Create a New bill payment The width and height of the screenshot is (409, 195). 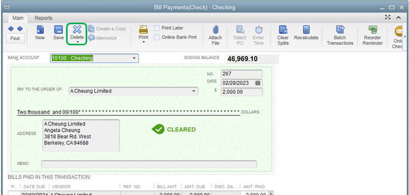pos(40,33)
